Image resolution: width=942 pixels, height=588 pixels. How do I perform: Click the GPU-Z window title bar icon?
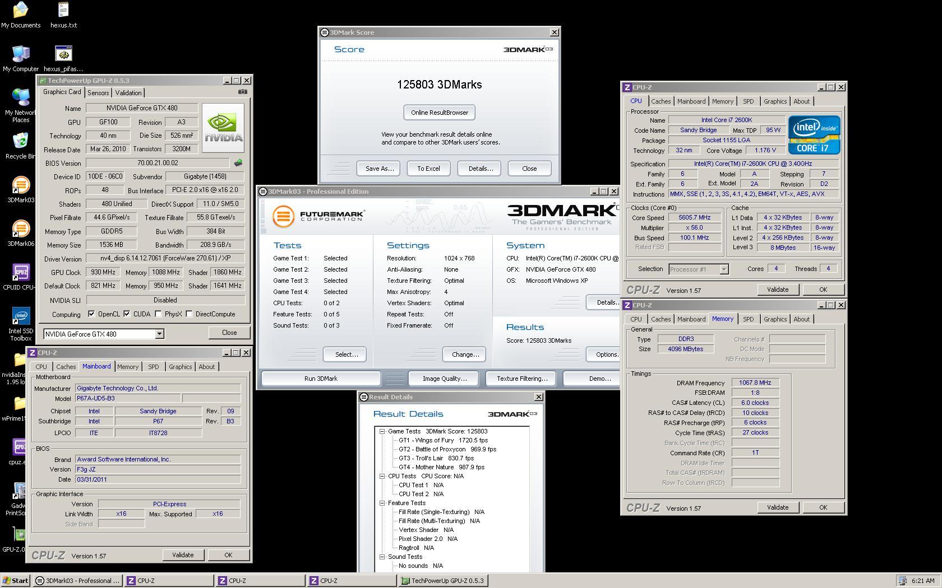pyautogui.click(x=43, y=81)
